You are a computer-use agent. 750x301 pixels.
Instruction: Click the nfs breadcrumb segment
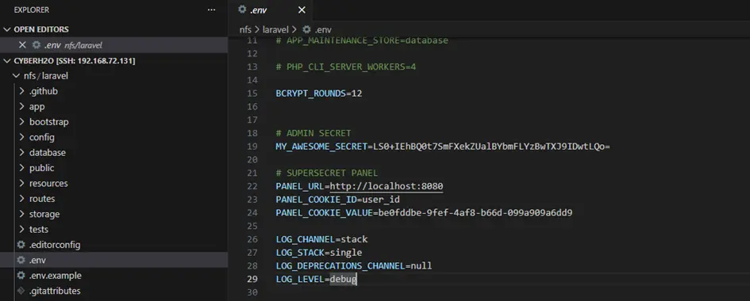click(x=245, y=29)
